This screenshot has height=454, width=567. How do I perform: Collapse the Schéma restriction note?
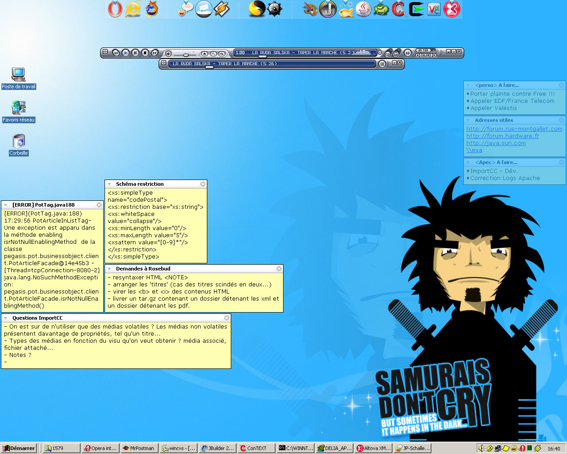click(x=109, y=184)
